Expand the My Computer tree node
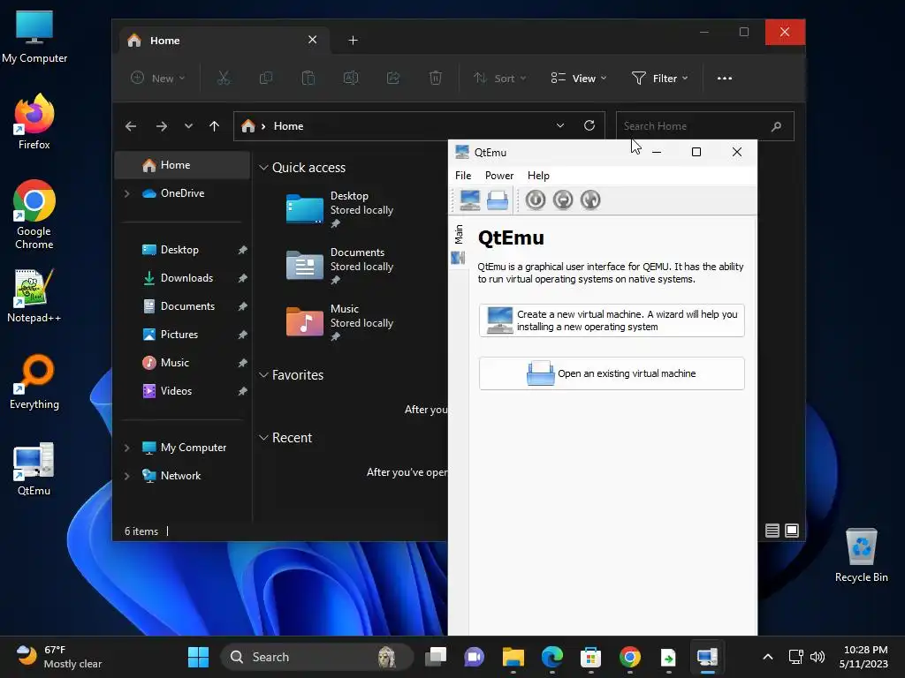This screenshot has height=678, width=905. (127, 448)
